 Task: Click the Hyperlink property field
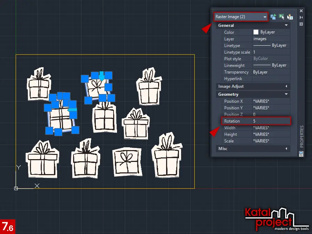[271, 79]
